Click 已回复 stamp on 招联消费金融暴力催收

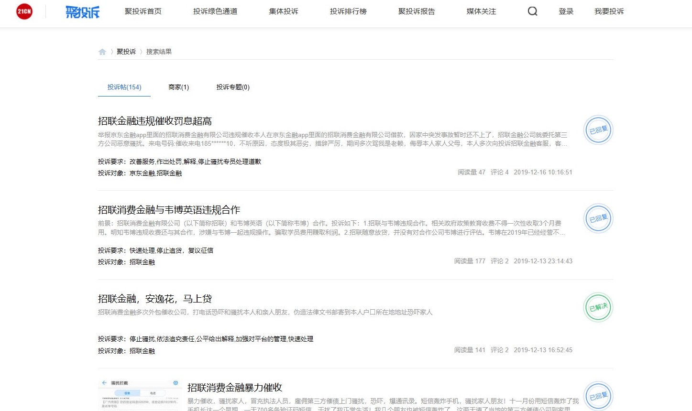tap(598, 396)
